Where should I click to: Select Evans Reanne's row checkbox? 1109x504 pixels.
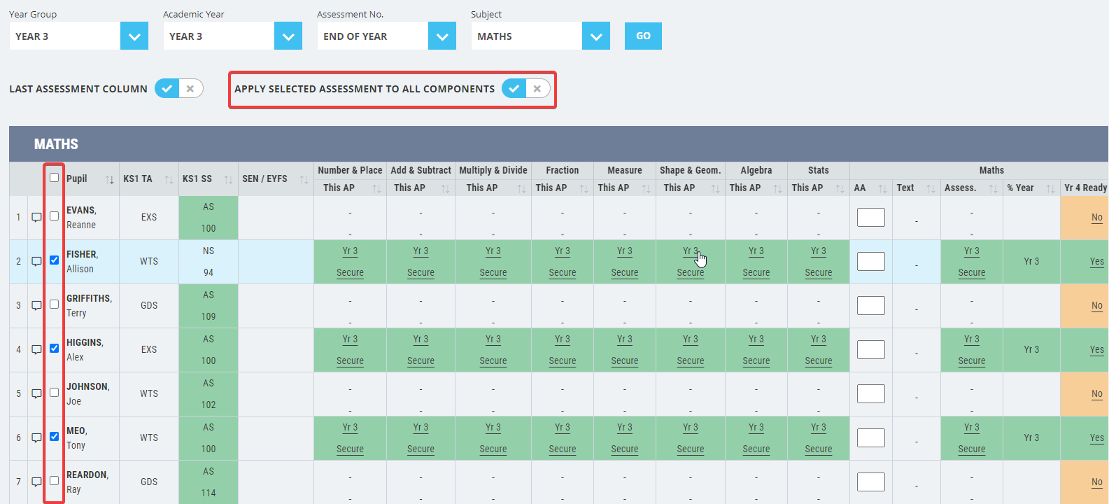54,216
